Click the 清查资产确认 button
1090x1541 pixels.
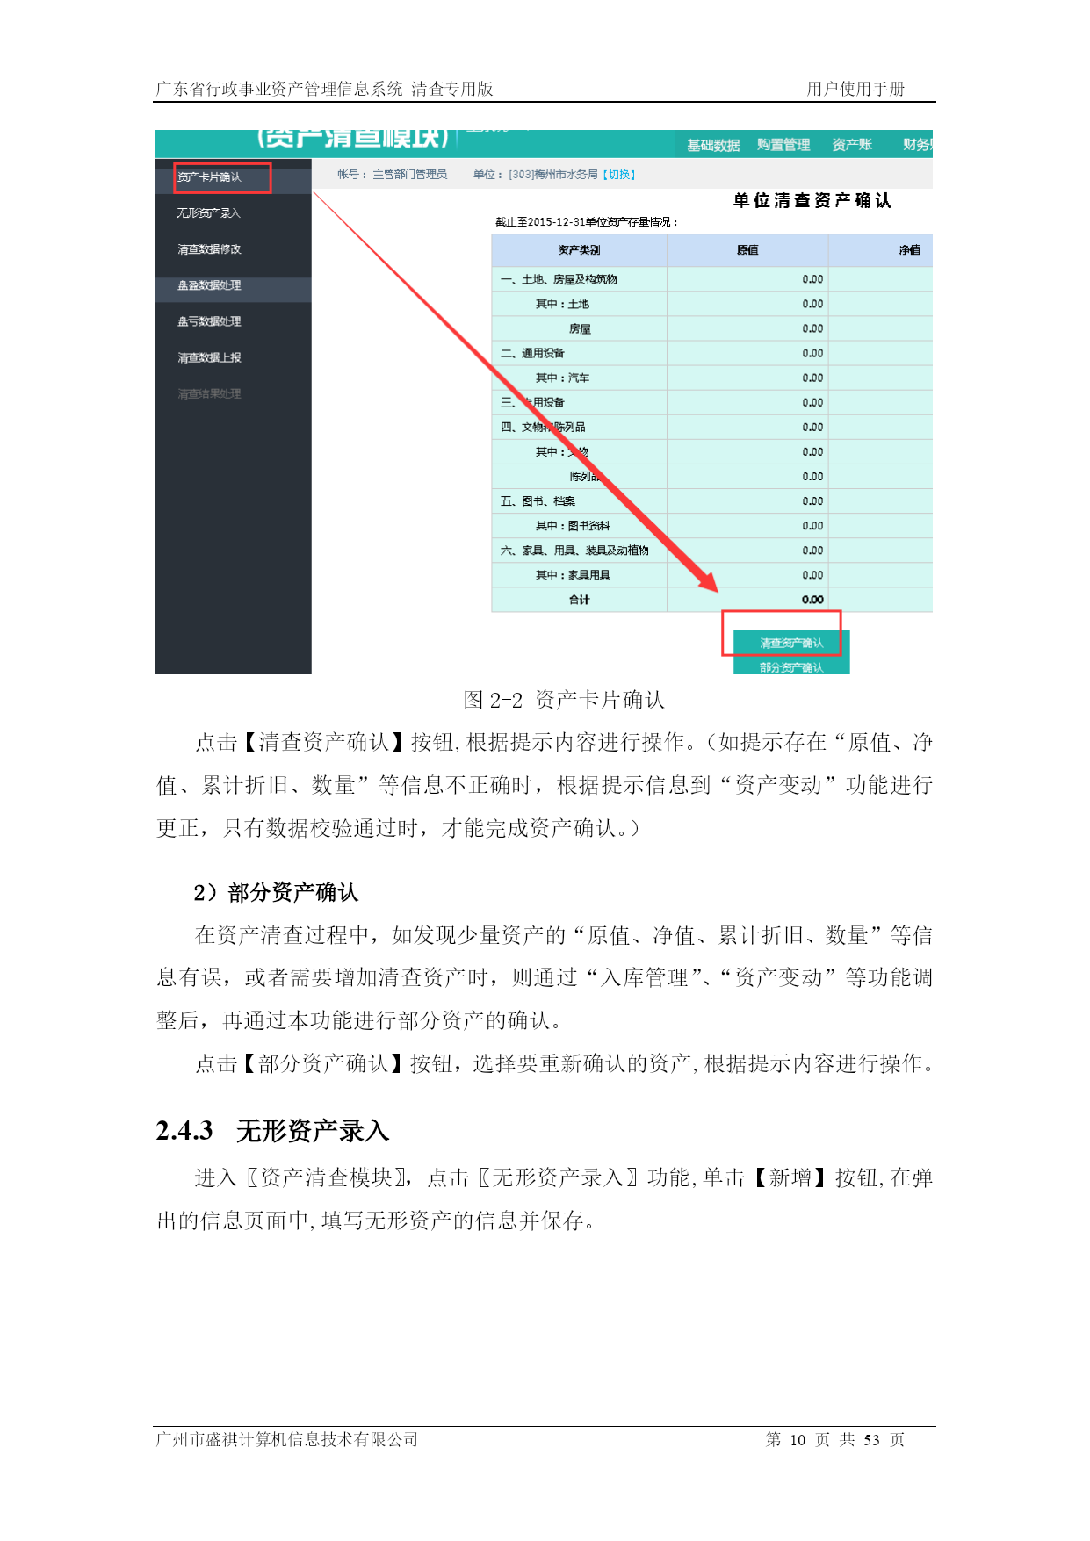791,644
